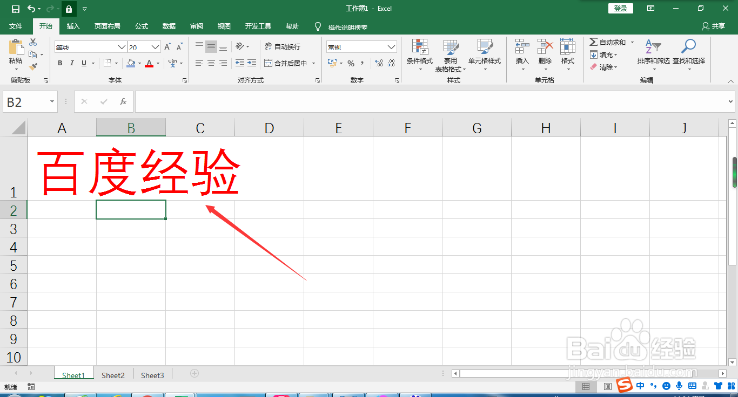This screenshot has width=738, height=397.
Task: Switch to Developer (开发工具) tab
Action: click(258, 26)
